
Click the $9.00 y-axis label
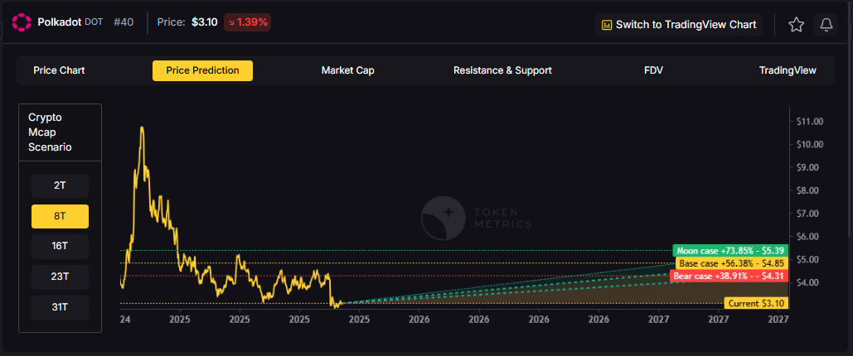coord(809,167)
